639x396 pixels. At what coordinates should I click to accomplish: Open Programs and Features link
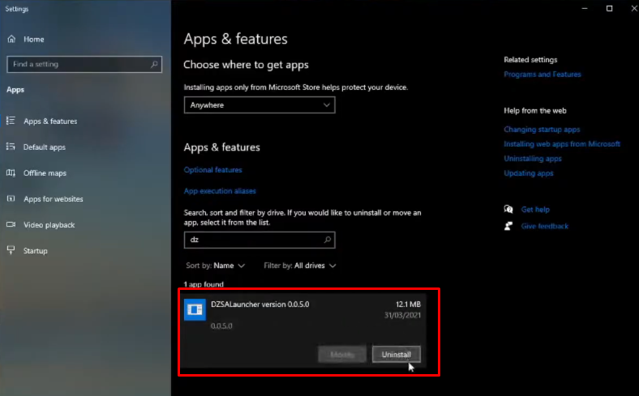click(543, 74)
